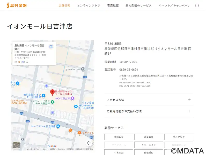Open the オンラインストア menu

(x=88, y=5)
